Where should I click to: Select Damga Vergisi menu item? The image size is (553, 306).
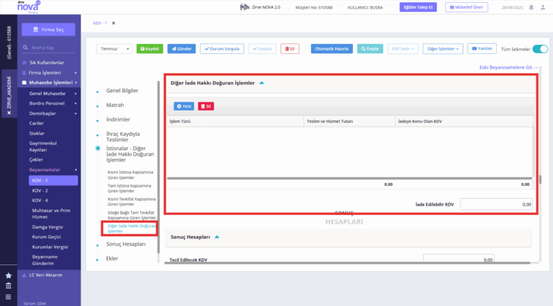[48, 227]
